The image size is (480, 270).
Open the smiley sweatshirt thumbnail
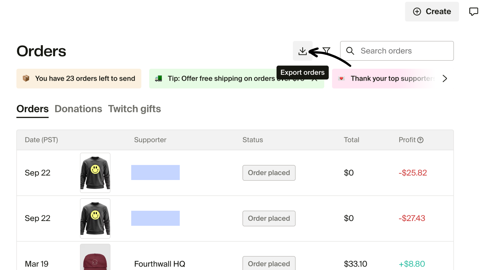(95, 172)
